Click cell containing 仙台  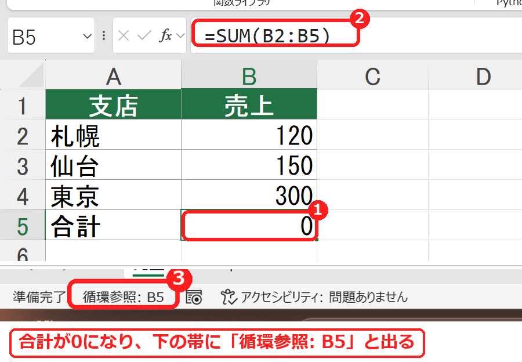click(x=113, y=165)
